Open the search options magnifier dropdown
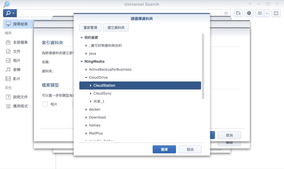Screen dimensions: 284x169 click(10, 13)
